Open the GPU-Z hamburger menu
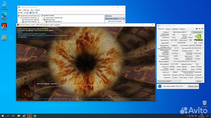Viewport: 211px width, 118px height. coord(203,29)
